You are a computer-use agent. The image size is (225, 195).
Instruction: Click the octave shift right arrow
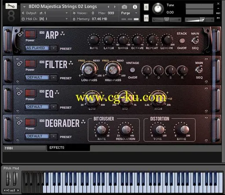point(18,190)
